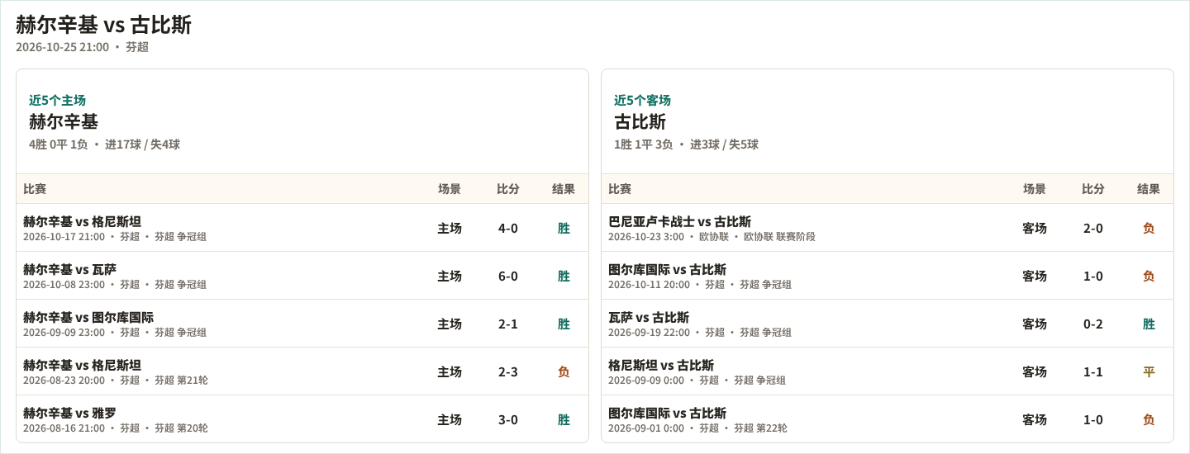The image size is (1190, 454).
Task: Click the 3-0 score cell
Action: pyautogui.click(x=508, y=419)
